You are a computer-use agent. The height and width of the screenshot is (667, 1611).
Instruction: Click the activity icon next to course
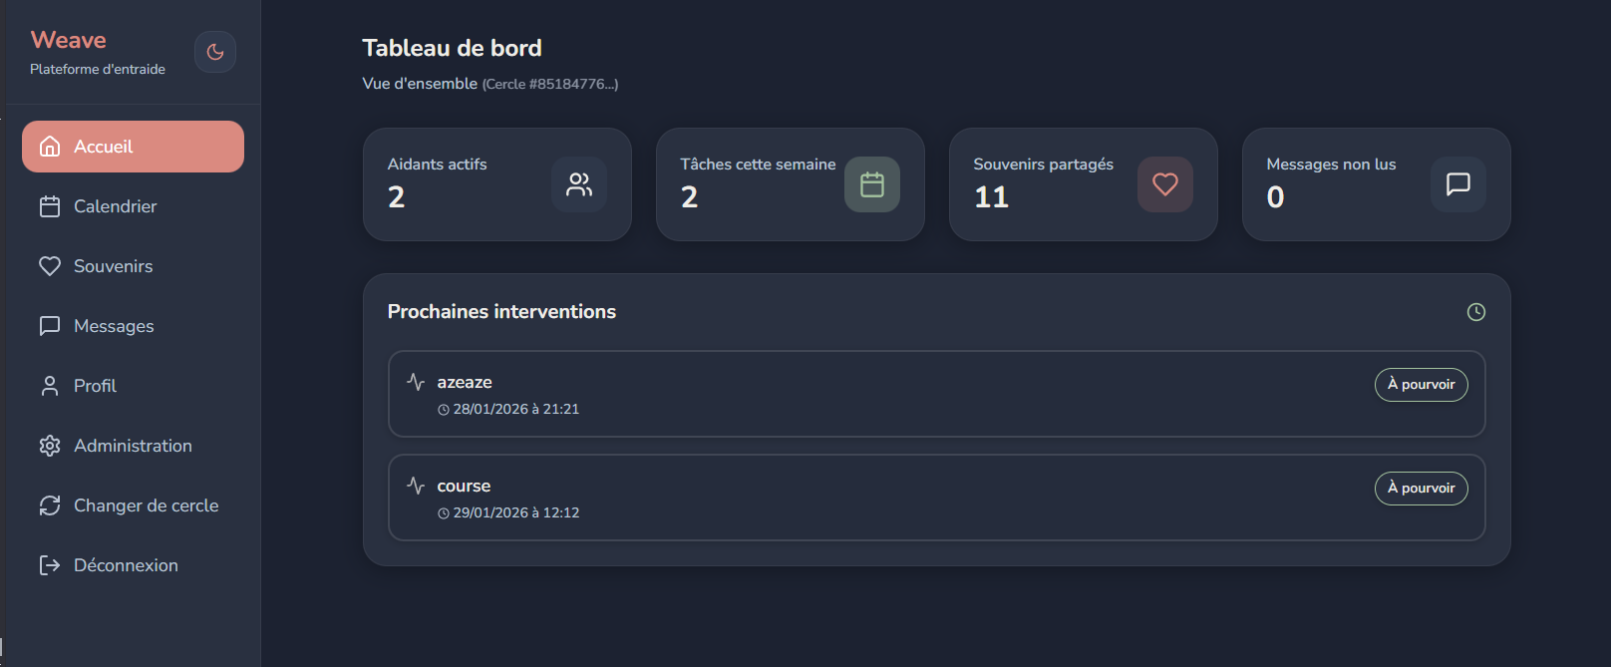coord(417,485)
